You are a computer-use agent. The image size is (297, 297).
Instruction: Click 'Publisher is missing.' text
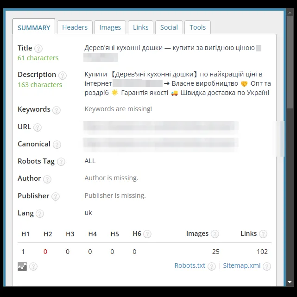(x=115, y=196)
